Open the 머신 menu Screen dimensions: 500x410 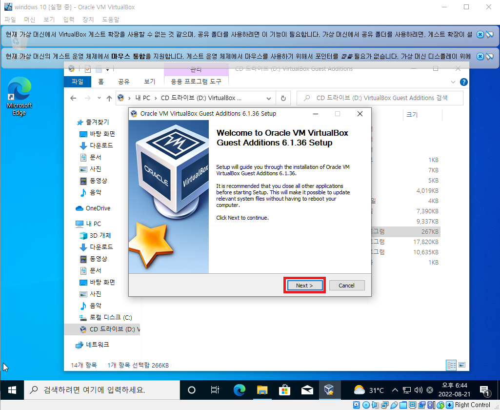(30, 20)
